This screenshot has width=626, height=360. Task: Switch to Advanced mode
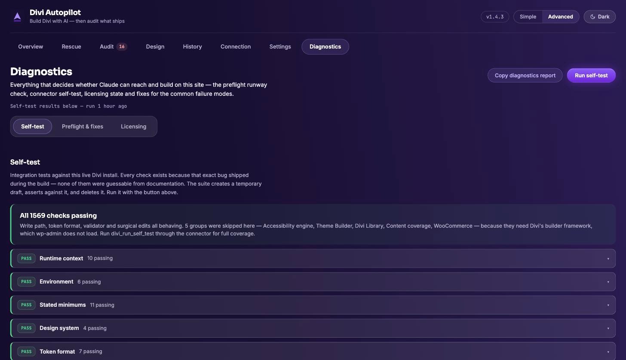(560, 17)
